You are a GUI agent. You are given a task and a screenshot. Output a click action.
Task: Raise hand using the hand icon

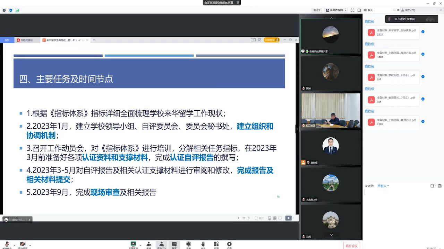[x=203, y=245]
